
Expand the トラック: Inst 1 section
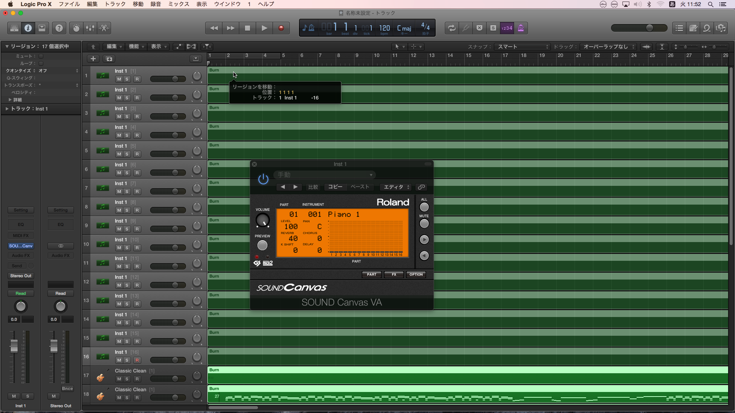pyautogui.click(x=7, y=109)
